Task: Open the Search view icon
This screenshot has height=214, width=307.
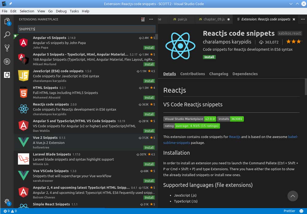Action: pos(7,35)
